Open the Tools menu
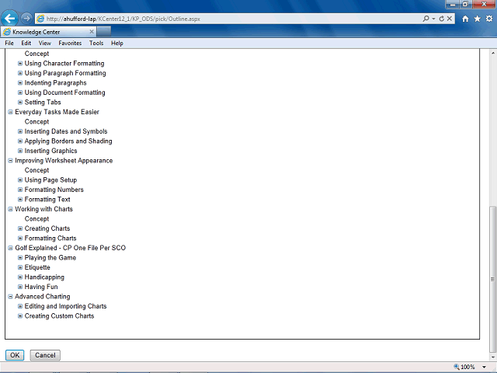This screenshot has width=497, height=373. click(x=96, y=44)
